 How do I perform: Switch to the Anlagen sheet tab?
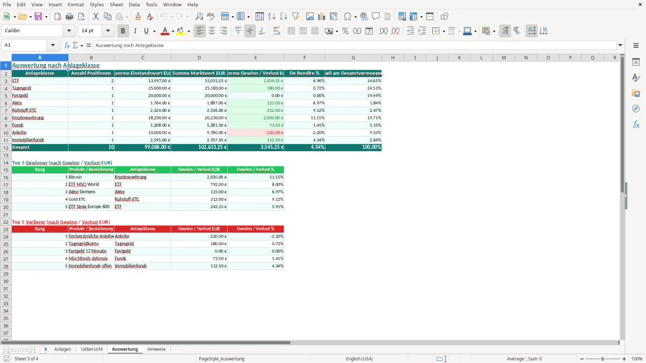pos(62,350)
